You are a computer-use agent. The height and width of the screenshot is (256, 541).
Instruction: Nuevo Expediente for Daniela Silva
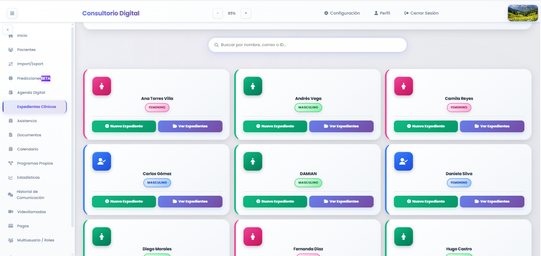(426, 201)
